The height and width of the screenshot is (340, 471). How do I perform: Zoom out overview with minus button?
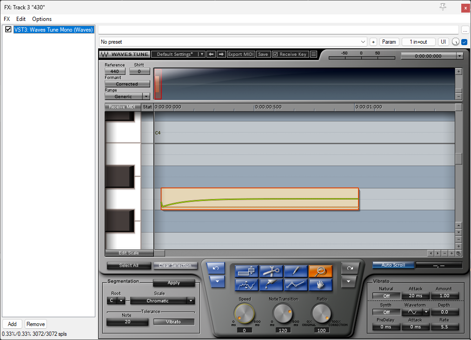pos(458,96)
